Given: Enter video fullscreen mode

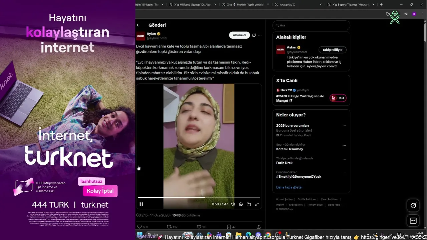Looking at the screenshot, I should coord(257,204).
